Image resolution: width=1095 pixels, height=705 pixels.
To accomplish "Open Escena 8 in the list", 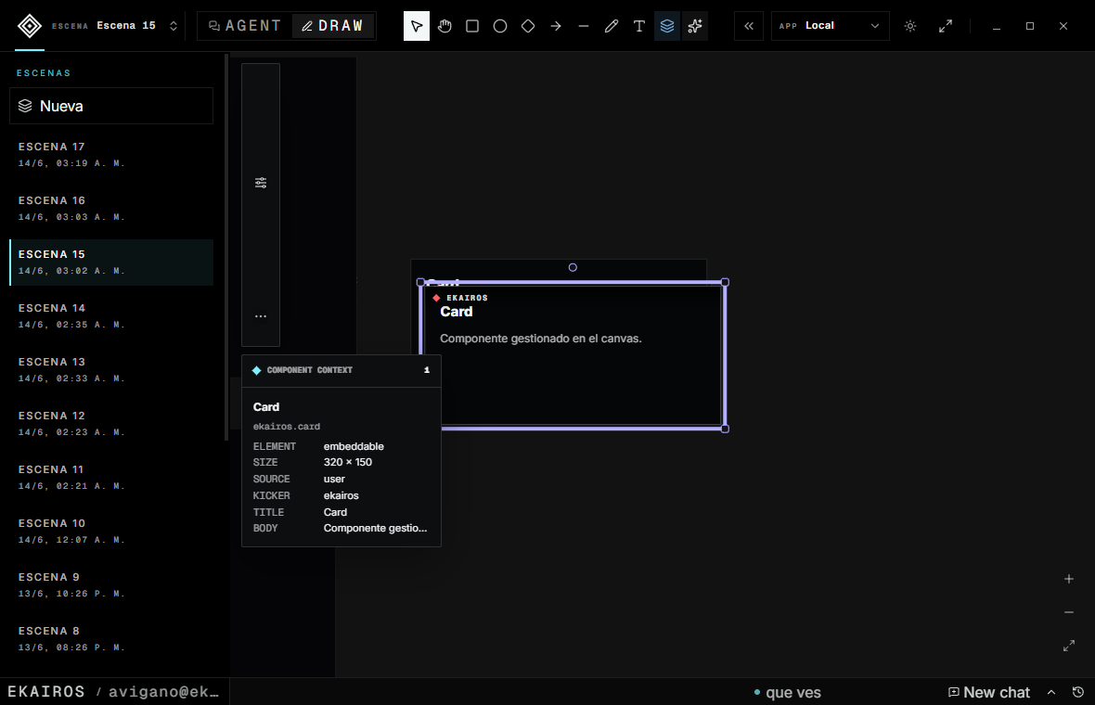I will click(111, 638).
